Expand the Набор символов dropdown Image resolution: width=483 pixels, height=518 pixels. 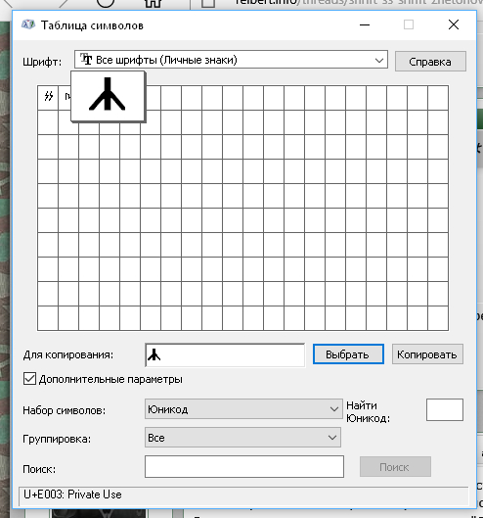[243, 409]
